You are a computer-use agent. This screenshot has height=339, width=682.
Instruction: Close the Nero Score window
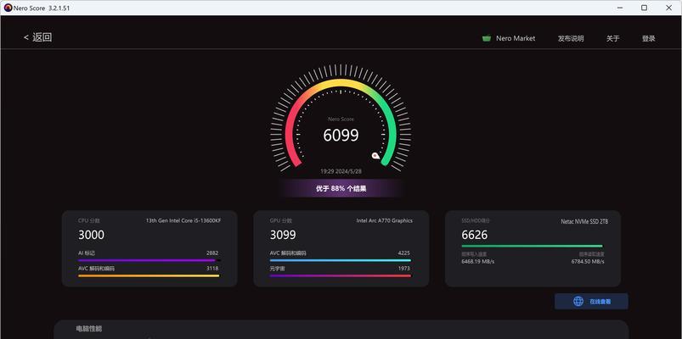(x=669, y=8)
